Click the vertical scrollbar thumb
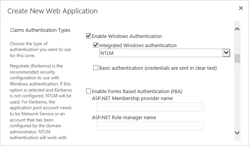Viewport: 249px width, 146px height. click(237, 59)
